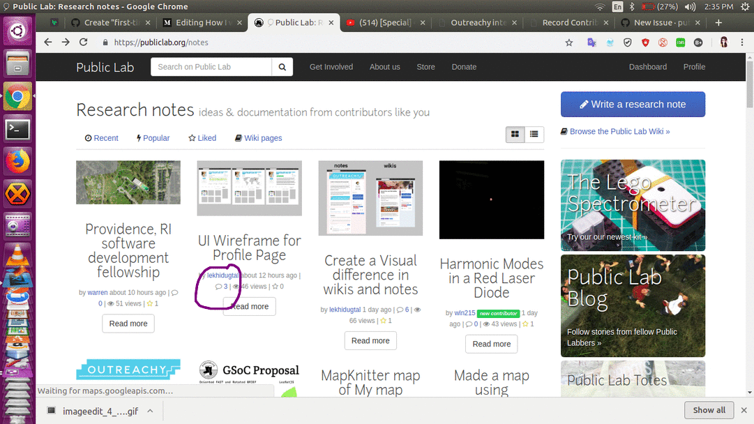Open UI Wireframe thumbnail image
The image size is (754, 424).
coord(250,188)
